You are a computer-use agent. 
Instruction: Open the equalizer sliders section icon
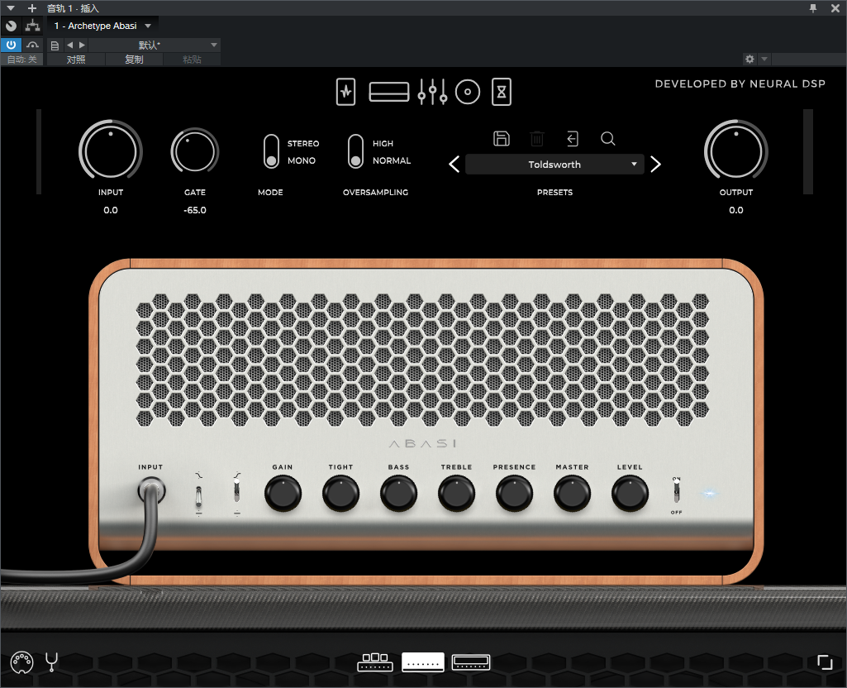pyautogui.click(x=432, y=92)
